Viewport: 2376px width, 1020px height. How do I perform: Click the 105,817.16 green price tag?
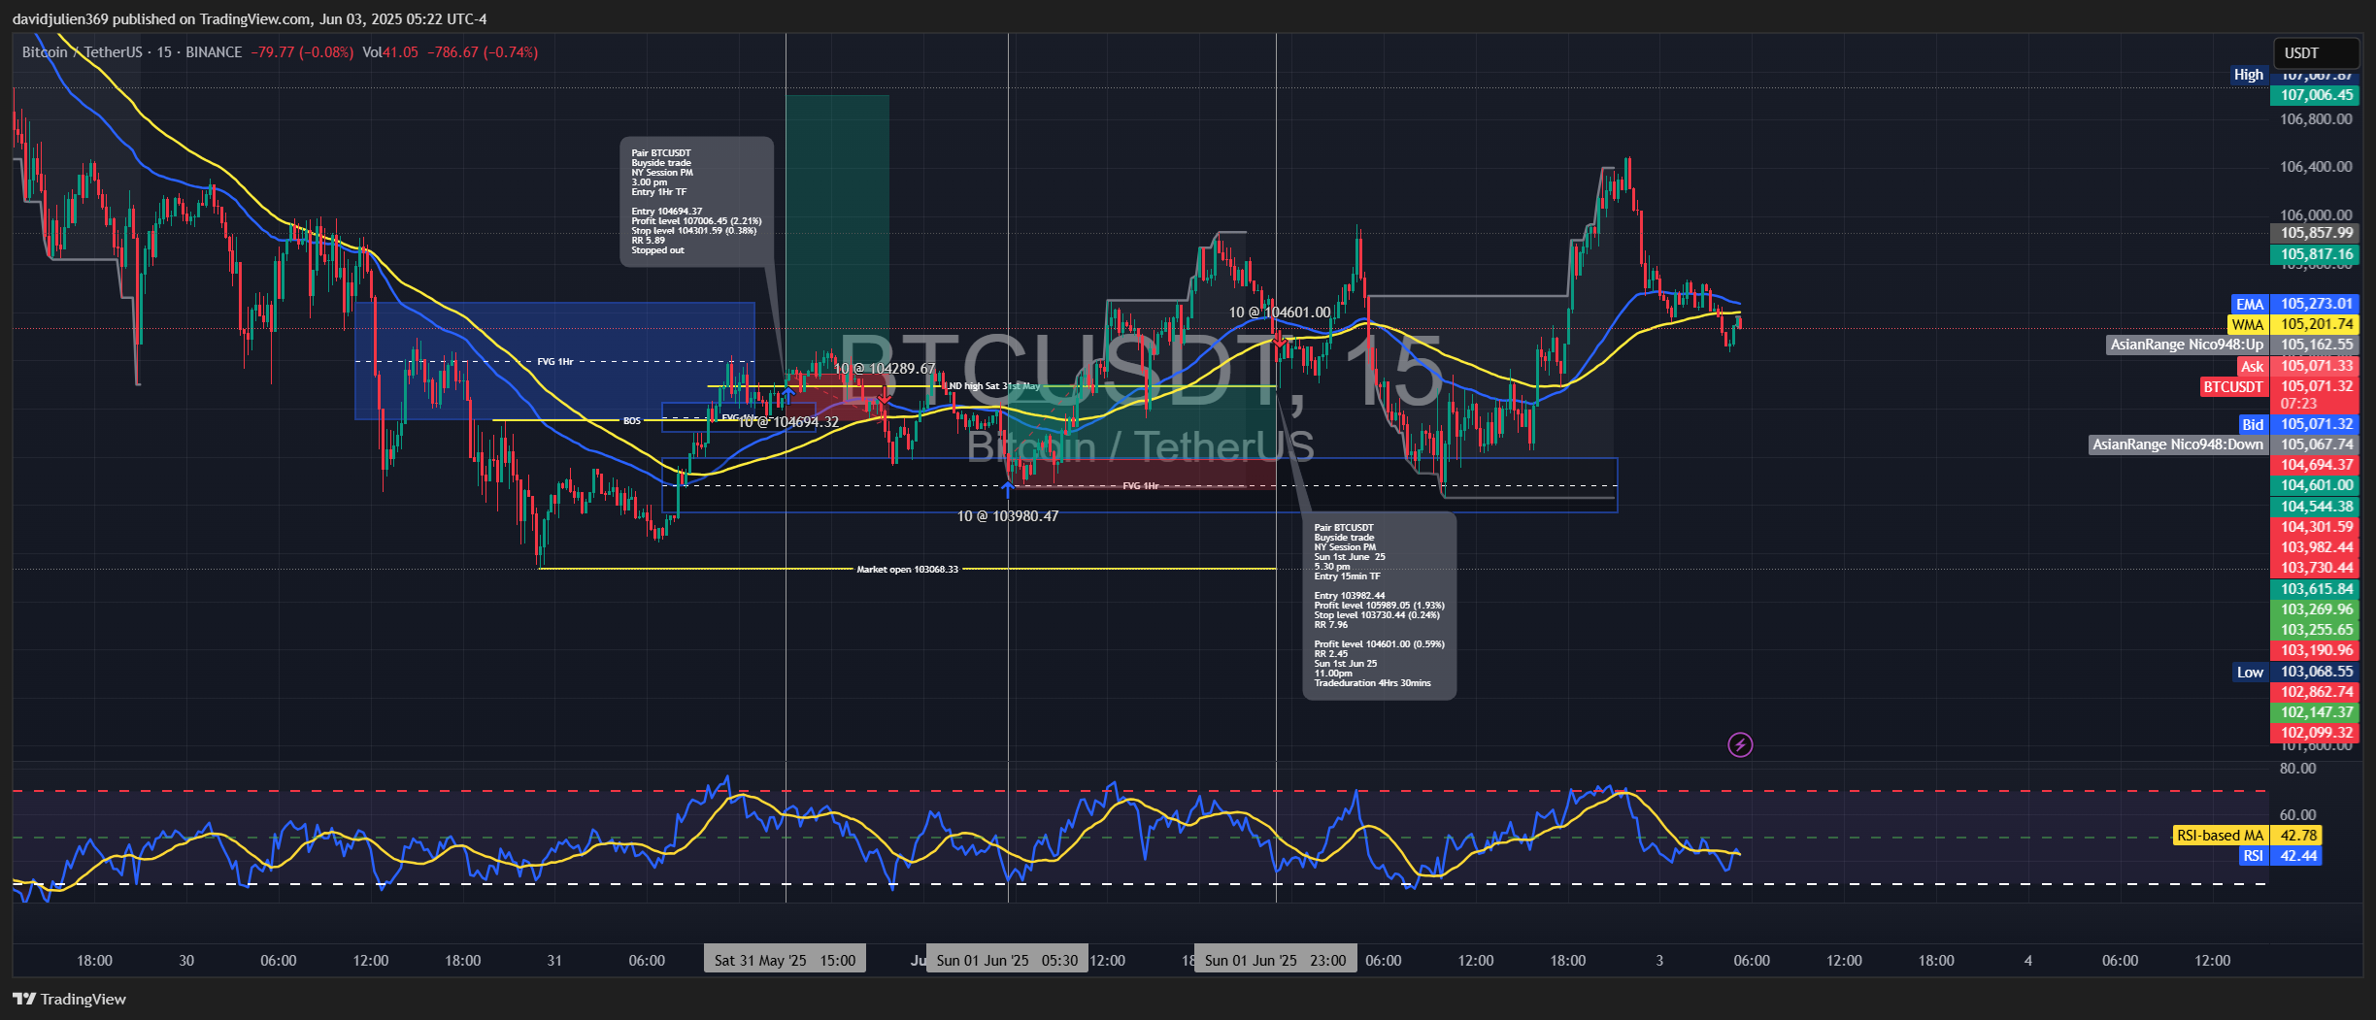click(2315, 254)
